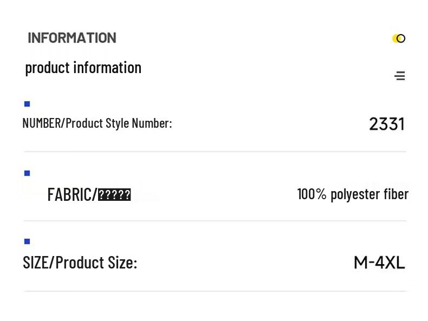Select the 'product information' subtitle
Viewport: 428px width, 321px height.
pos(83,68)
